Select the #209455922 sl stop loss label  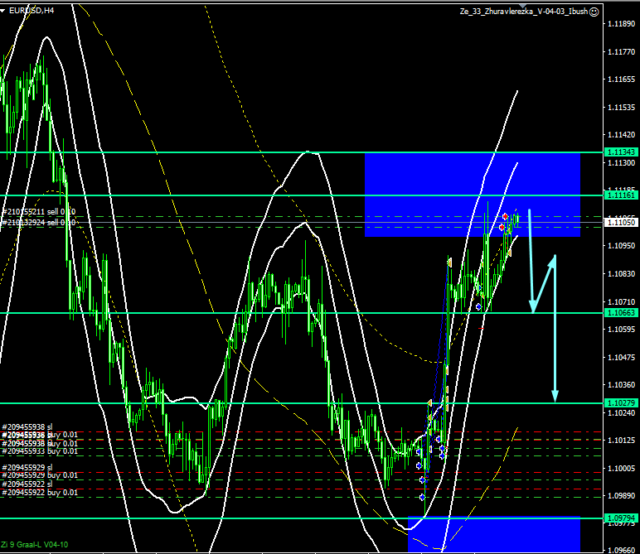pyautogui.click(x=27, y=484)
